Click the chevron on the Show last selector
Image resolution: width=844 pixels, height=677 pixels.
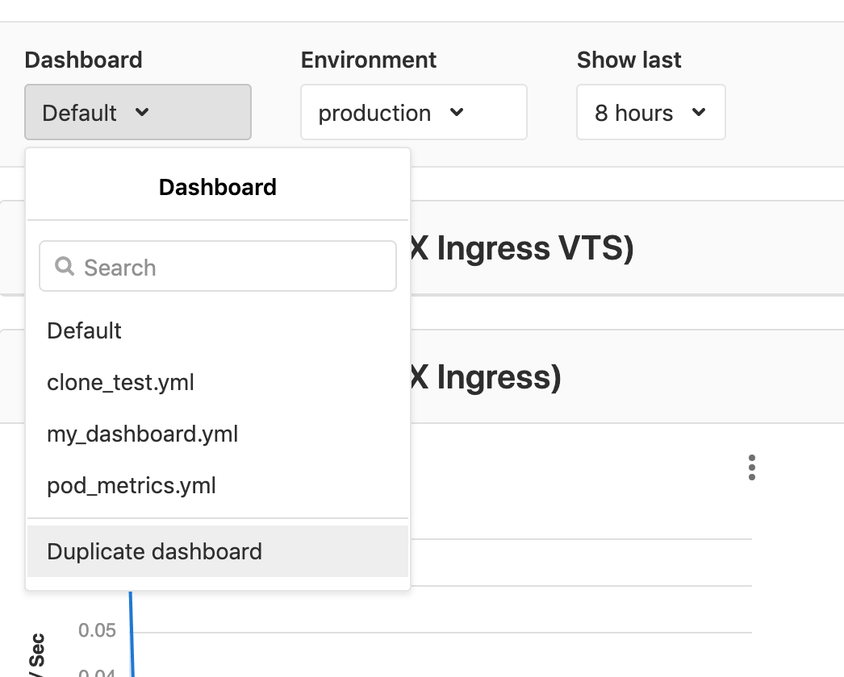pos(699,114)
